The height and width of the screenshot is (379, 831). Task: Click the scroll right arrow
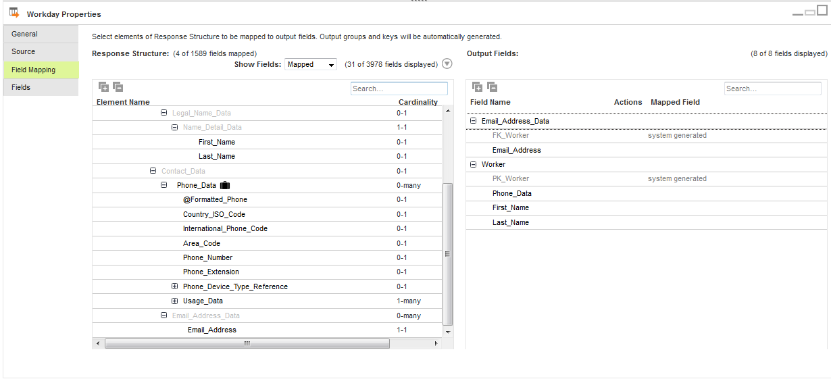436,343
